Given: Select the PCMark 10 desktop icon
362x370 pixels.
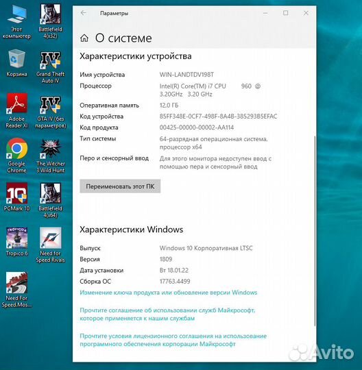Looking at the screenshot, I should 16,197.
